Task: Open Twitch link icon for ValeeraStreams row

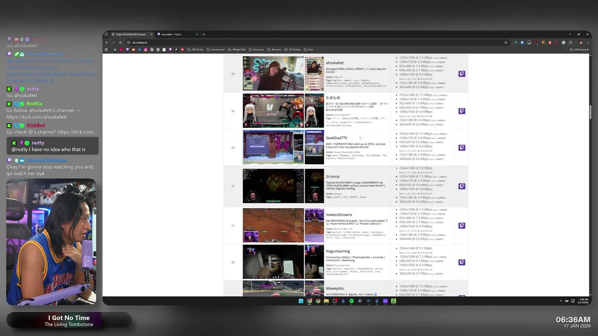Action: point(462,225)
